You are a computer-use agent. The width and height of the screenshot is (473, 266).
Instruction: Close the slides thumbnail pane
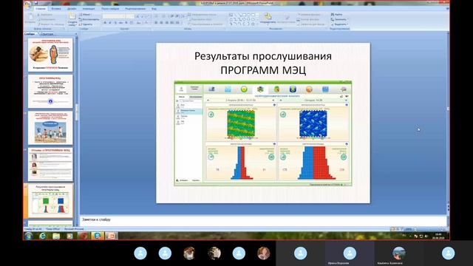tap(76, 34)
